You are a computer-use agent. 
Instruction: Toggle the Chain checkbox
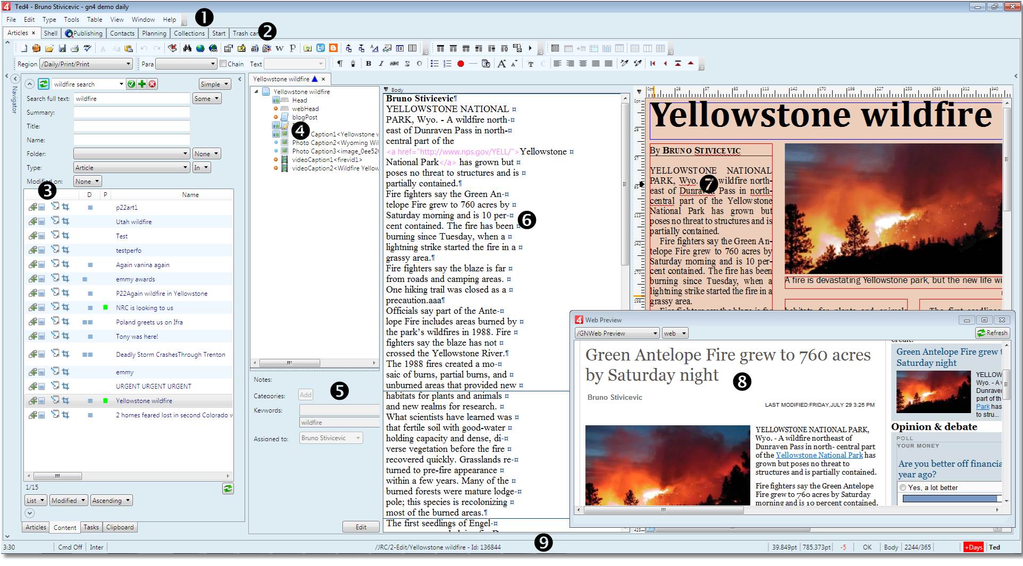pyautogui.click(x=223, y=64)
